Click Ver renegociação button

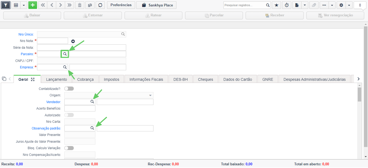point(335,15)
